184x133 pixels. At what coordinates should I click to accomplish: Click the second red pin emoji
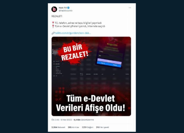click(x=53, y=26)
